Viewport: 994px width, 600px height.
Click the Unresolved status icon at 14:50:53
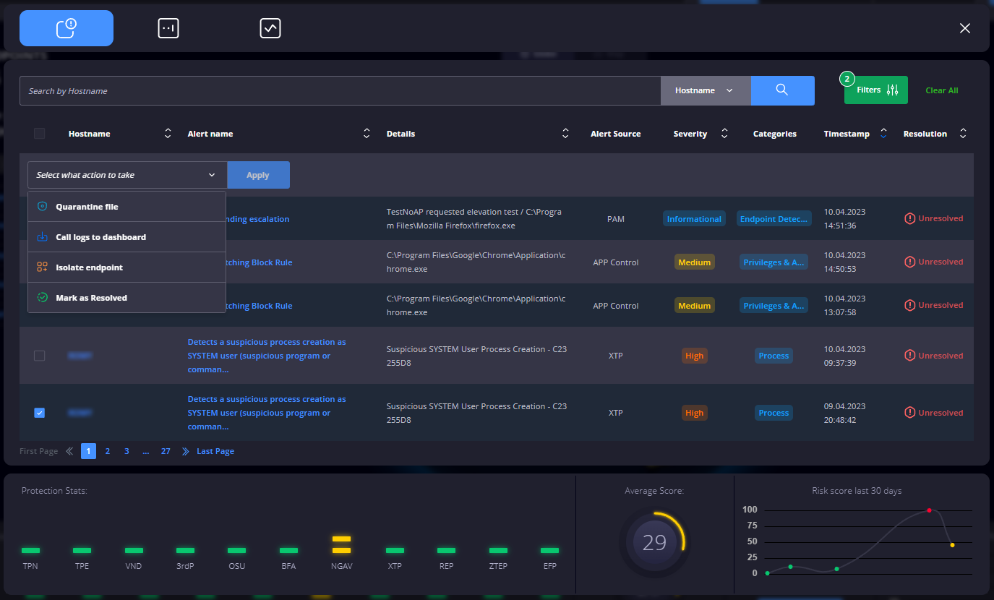[x=910, y=262]
